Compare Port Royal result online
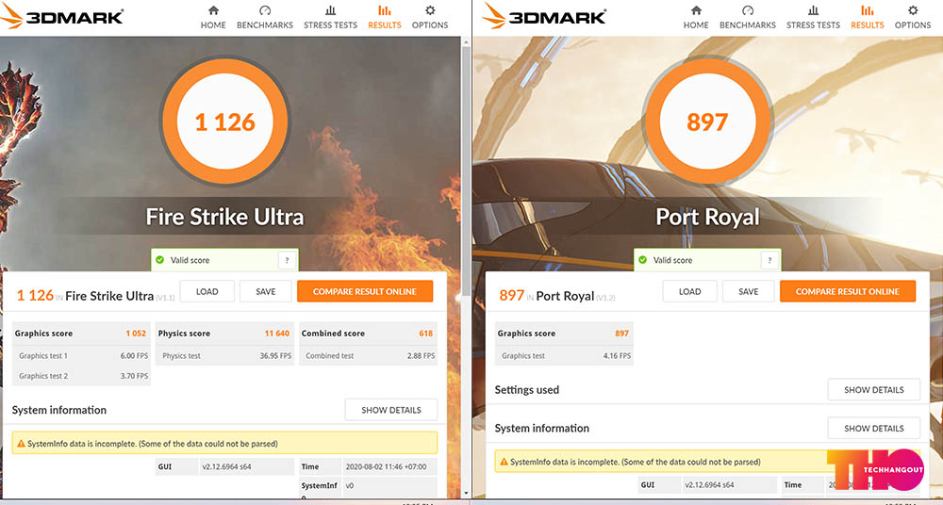This screenshot has width=943, height=505. click(848, 291)
